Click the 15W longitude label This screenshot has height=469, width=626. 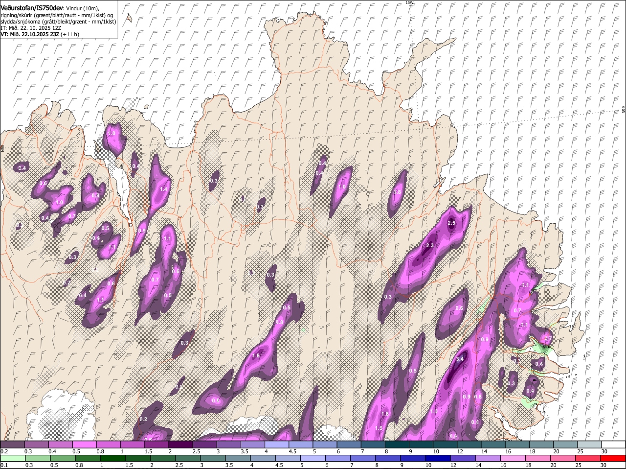click(409, 2)
